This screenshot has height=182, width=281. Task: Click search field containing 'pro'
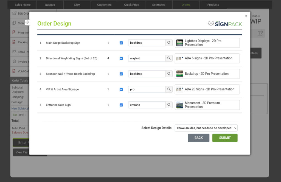coord(147,89)
